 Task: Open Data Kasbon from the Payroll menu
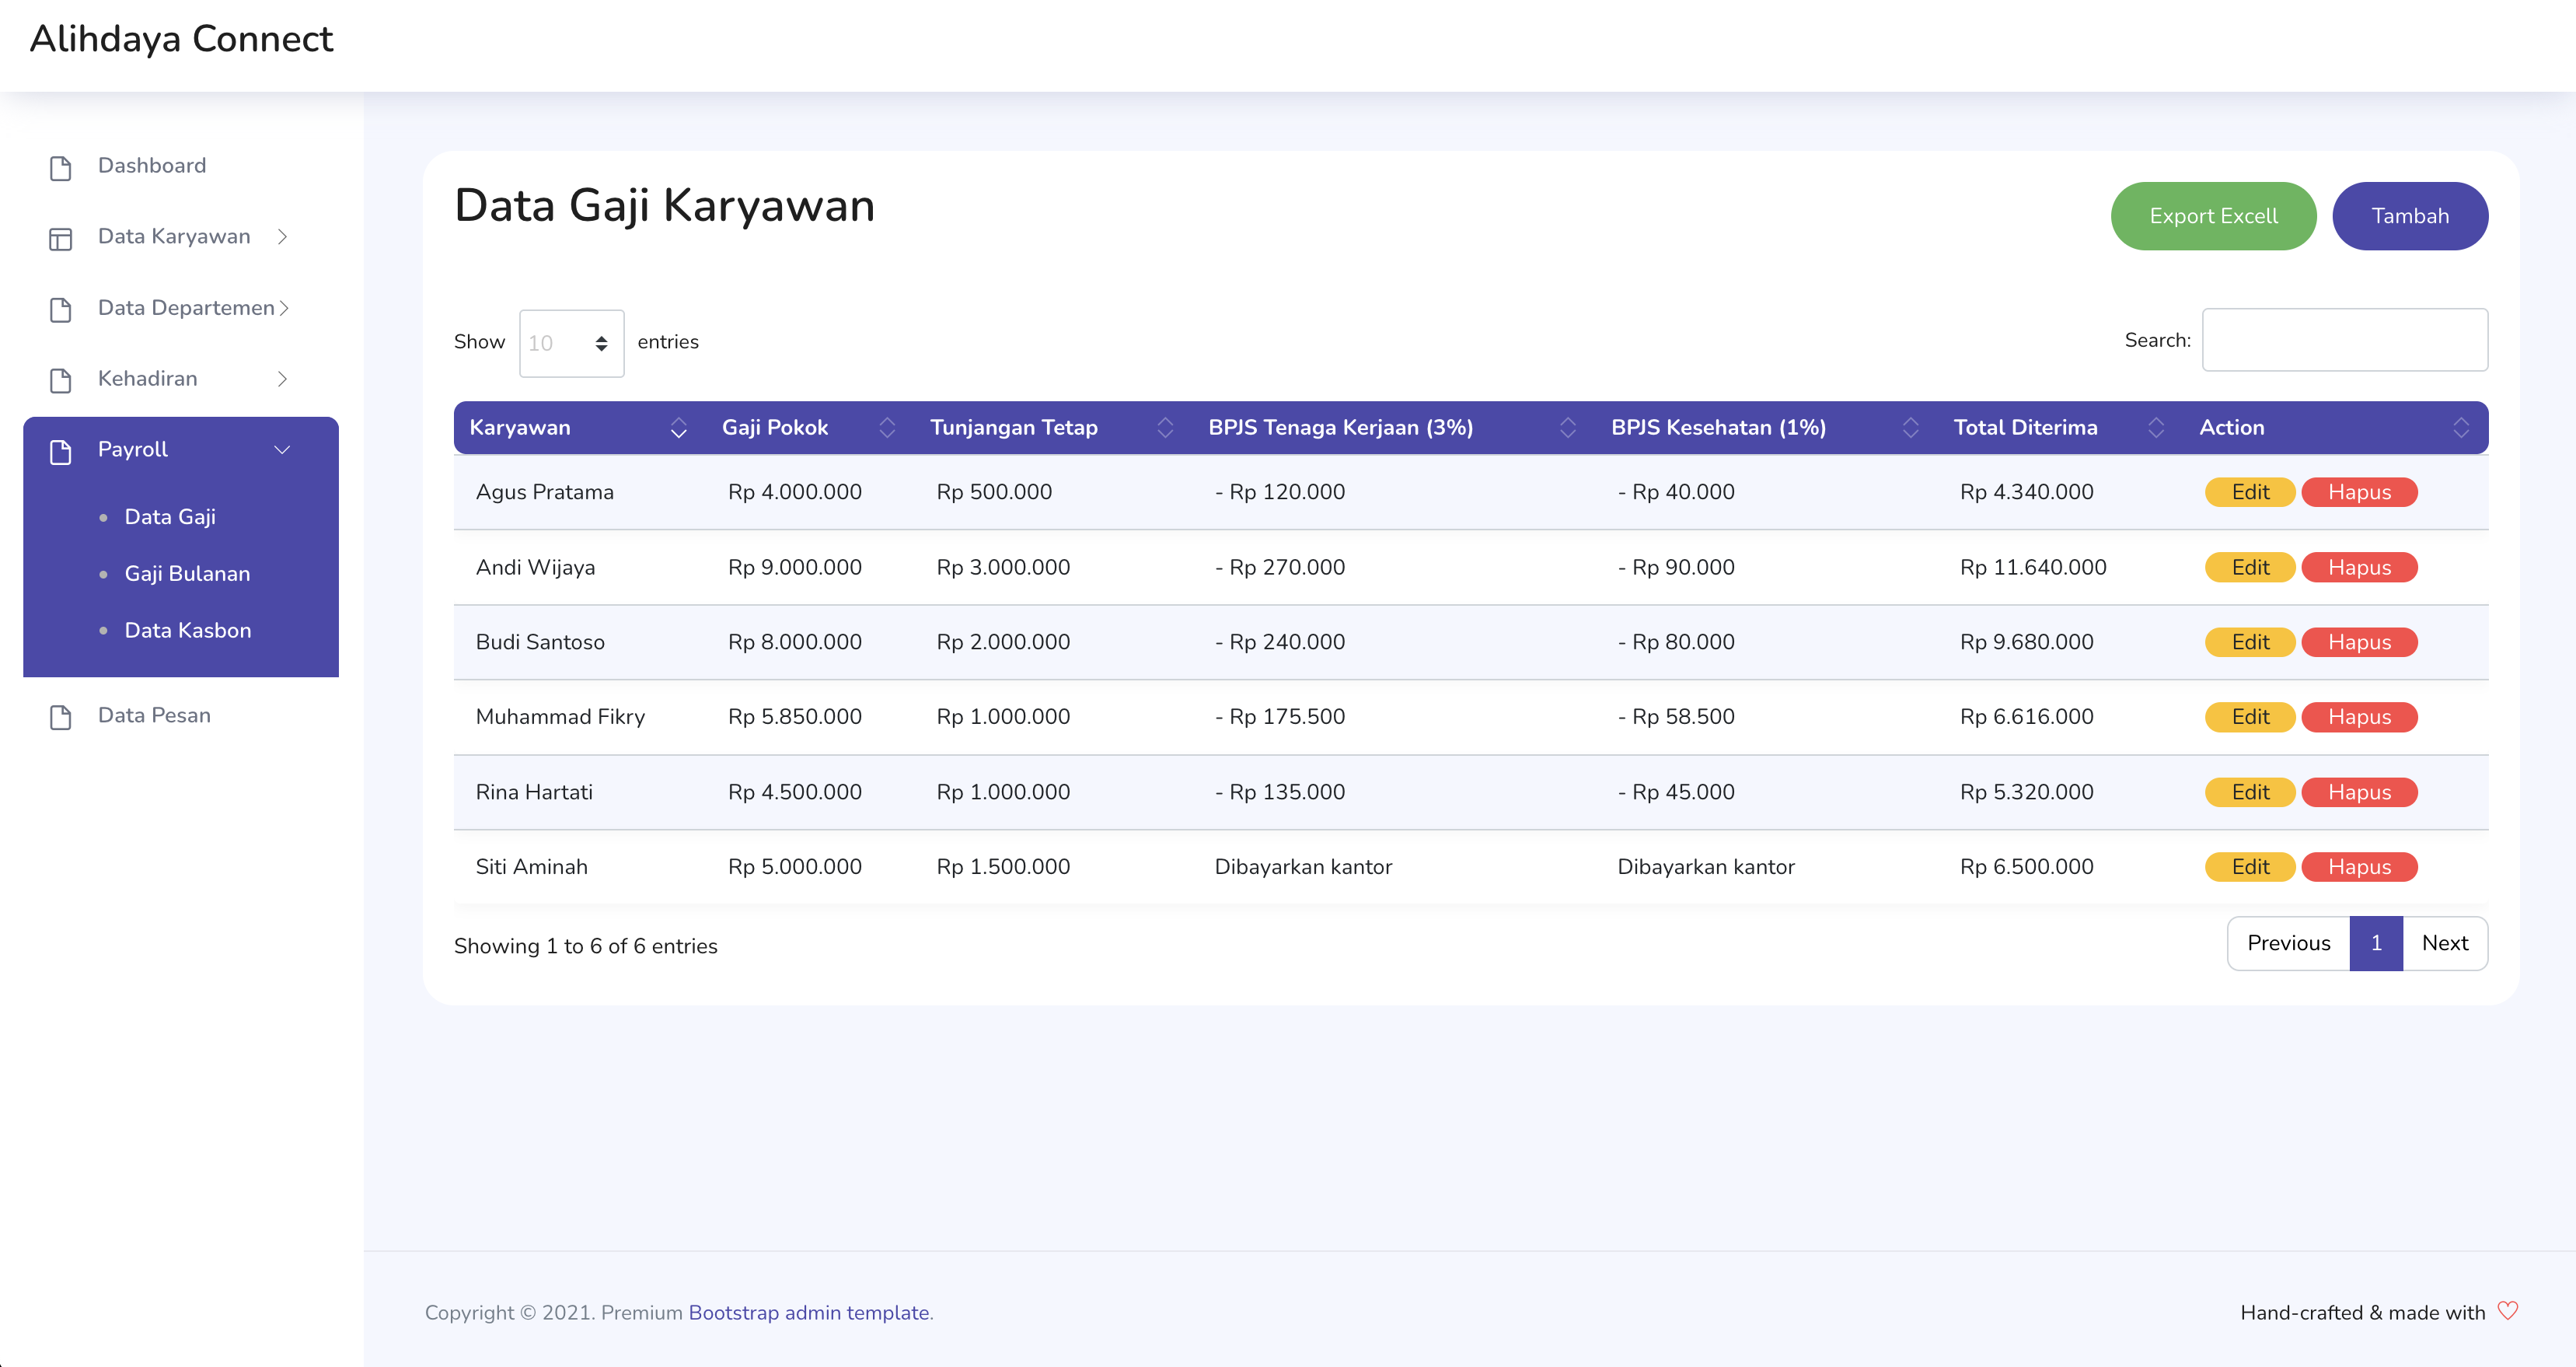click(187, 630)
